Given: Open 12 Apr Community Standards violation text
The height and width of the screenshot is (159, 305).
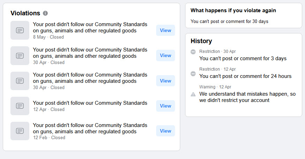Looking at the screenshot, I should [x=90, y=103].
